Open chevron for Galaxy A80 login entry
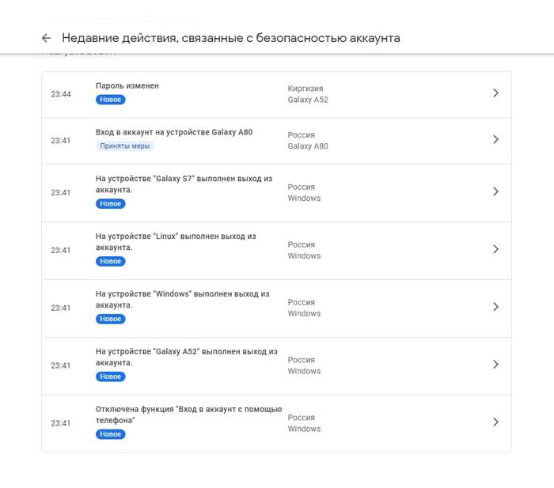Screen dimensions: 554x488 (495, 139)
